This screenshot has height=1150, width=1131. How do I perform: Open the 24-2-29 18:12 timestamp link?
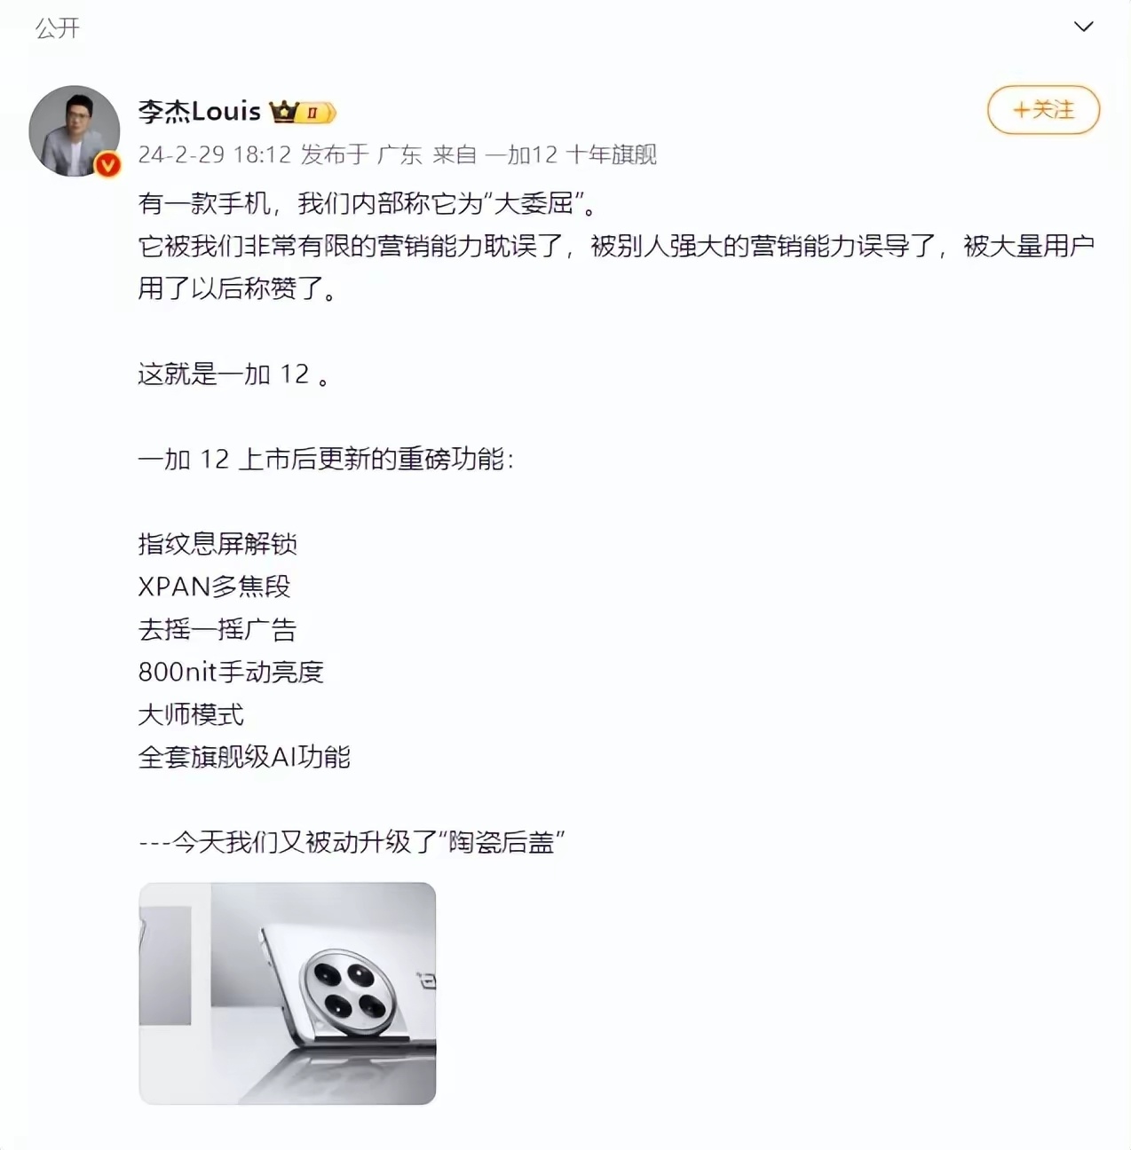pyautogui.click(x=215, y=154)
